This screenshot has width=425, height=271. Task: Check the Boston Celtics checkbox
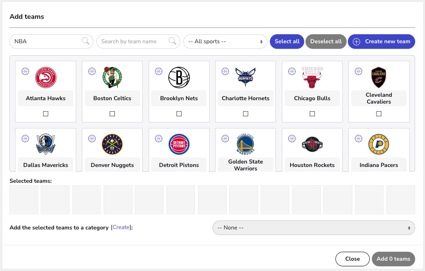[112, 114]
